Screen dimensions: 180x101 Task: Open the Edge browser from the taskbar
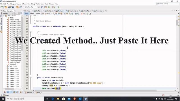(x=53, y=99)
